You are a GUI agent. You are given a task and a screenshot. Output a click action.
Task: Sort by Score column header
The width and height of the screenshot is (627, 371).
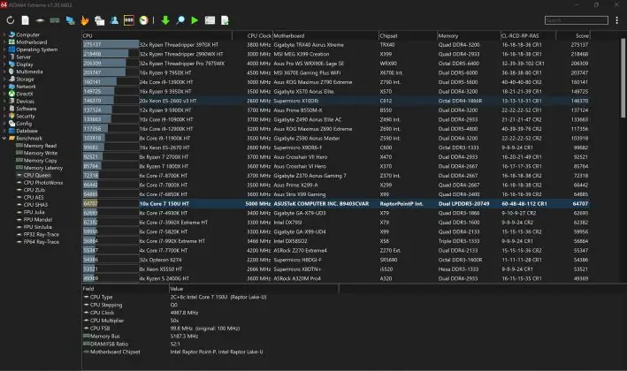[573, 35]
